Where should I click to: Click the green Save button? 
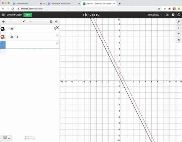28,15
